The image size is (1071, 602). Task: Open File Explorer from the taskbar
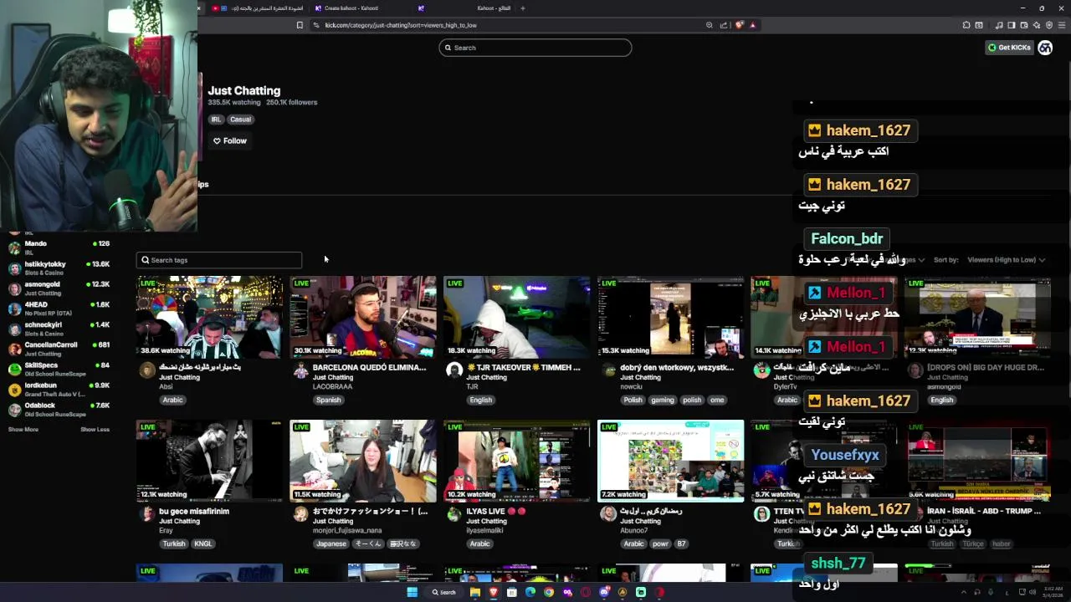474,592
